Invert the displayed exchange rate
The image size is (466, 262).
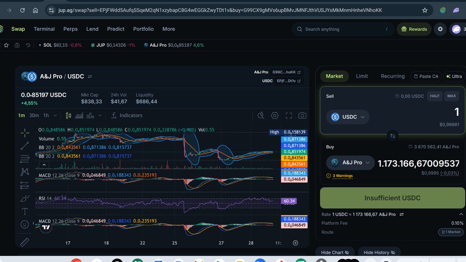pyautogui.click(x=402, y=214)
